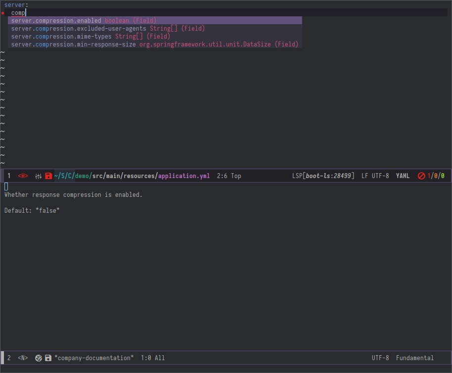Click window number 1 in modeline
This screenshot has width=452, height=373.
[9, 176]
